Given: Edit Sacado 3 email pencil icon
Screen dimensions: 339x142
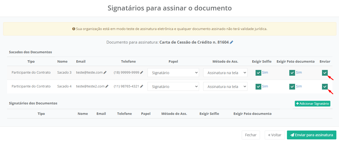Looking at the screenshot, I should pos(105,73).
